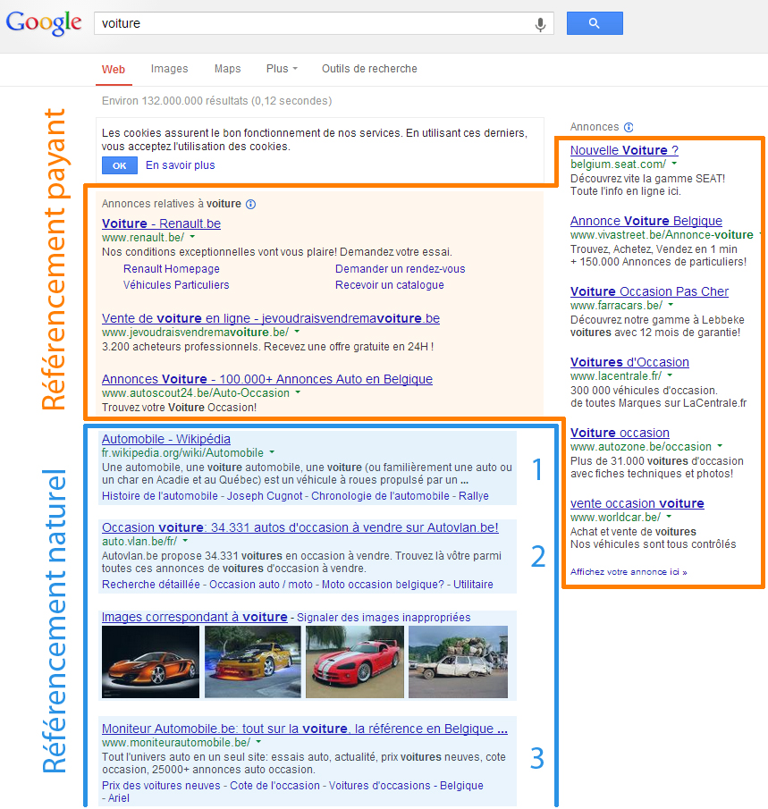Open 'Voitures d'Occasion' lacentrale ad

pyautogui.click(x=629, y=362)
